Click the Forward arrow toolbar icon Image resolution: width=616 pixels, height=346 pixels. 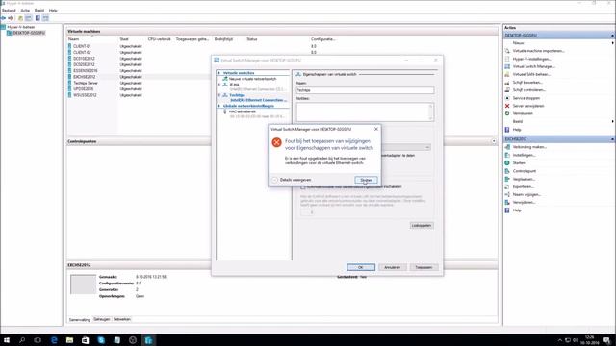pyautogui.click(x=11, y=18)
